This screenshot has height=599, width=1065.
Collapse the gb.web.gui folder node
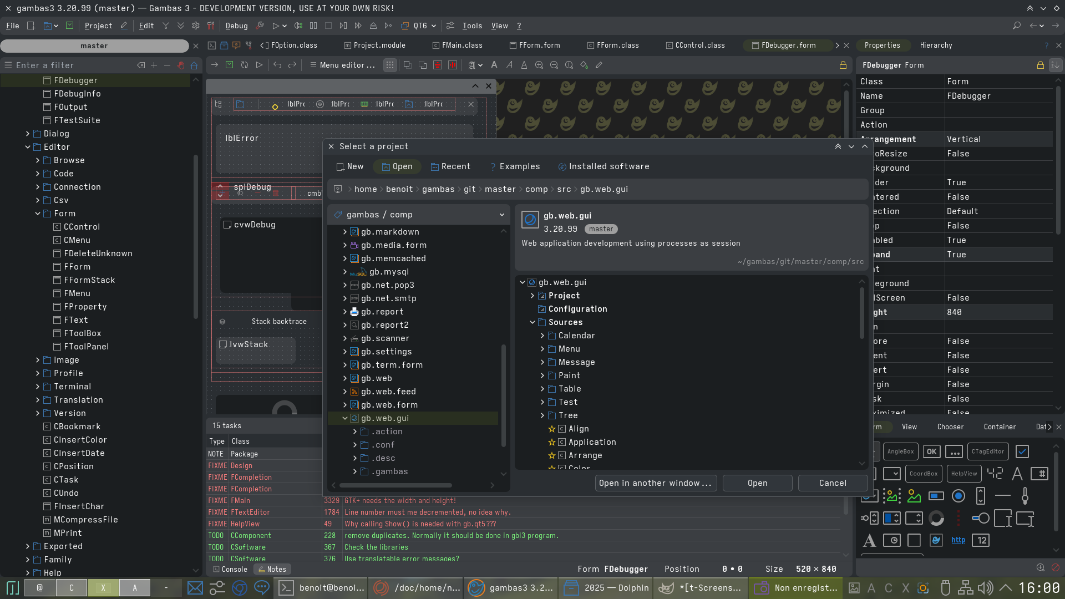coord(345,418)
